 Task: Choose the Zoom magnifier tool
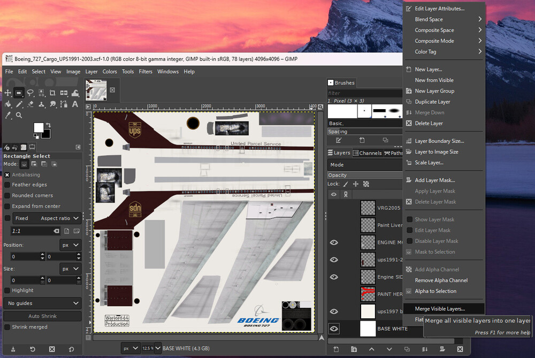click(19, 115)
